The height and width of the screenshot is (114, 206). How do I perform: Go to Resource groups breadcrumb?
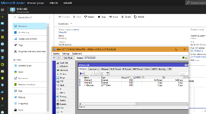pyautogui.click(x=35, y=3)
